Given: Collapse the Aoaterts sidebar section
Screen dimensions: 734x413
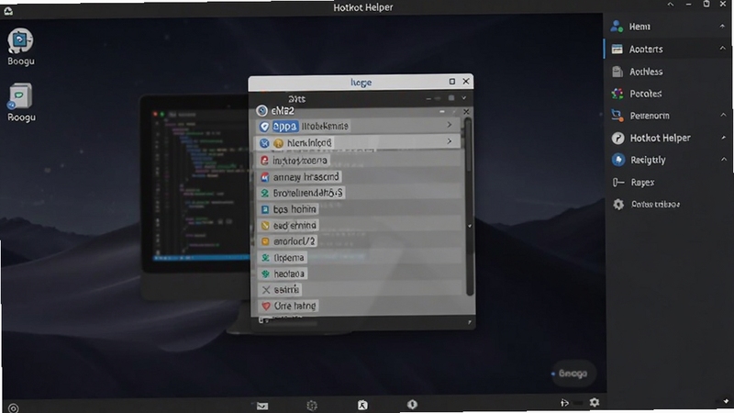Looking at the screenshot, I should (722, 49).
